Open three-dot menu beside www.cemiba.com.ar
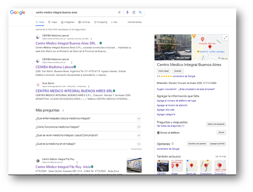Image resolution: width=253 pixels, height=192 pixels. point(71,62)
